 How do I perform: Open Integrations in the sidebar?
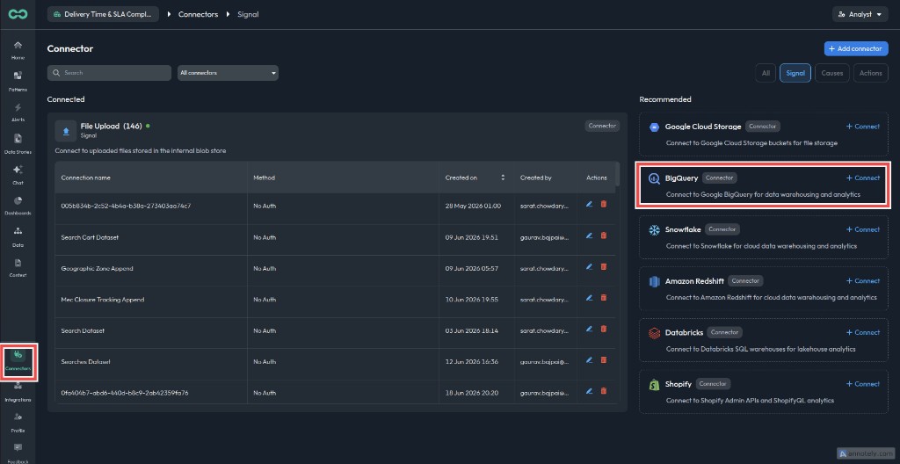[18, 392]
